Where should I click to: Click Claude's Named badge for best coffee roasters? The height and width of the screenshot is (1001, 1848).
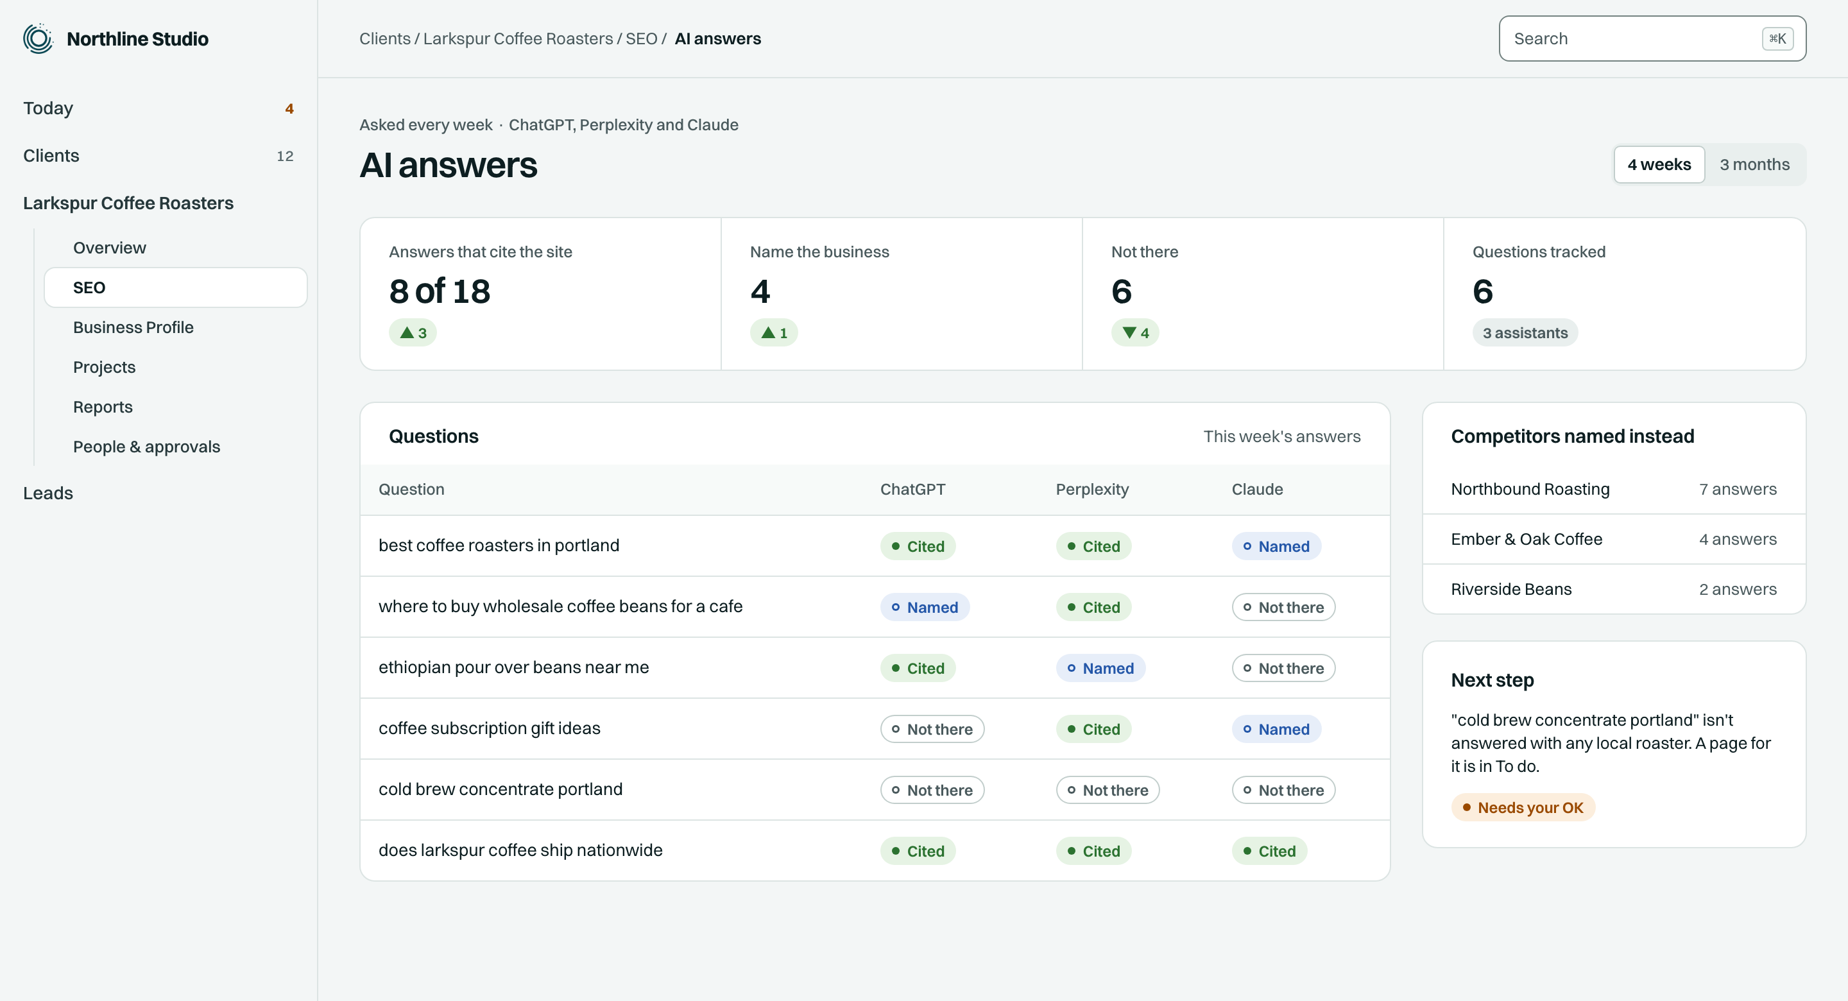[x=1276, y=547]
